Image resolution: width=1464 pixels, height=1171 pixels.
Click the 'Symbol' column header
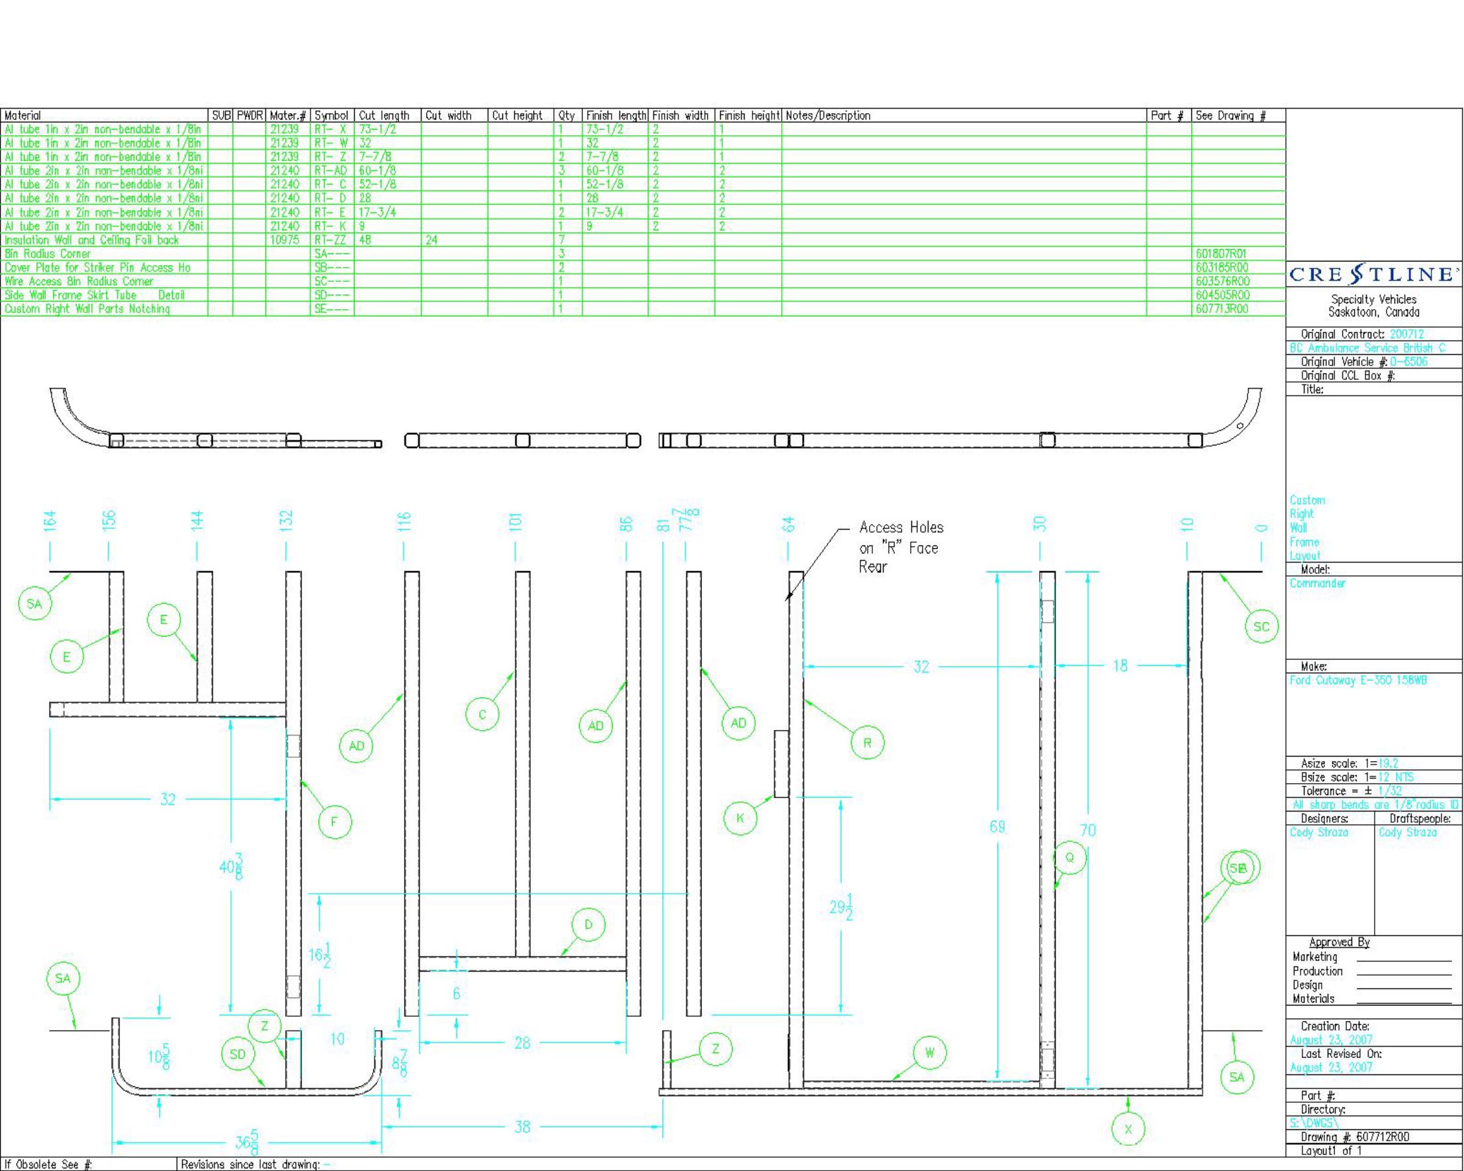(332, 115)
